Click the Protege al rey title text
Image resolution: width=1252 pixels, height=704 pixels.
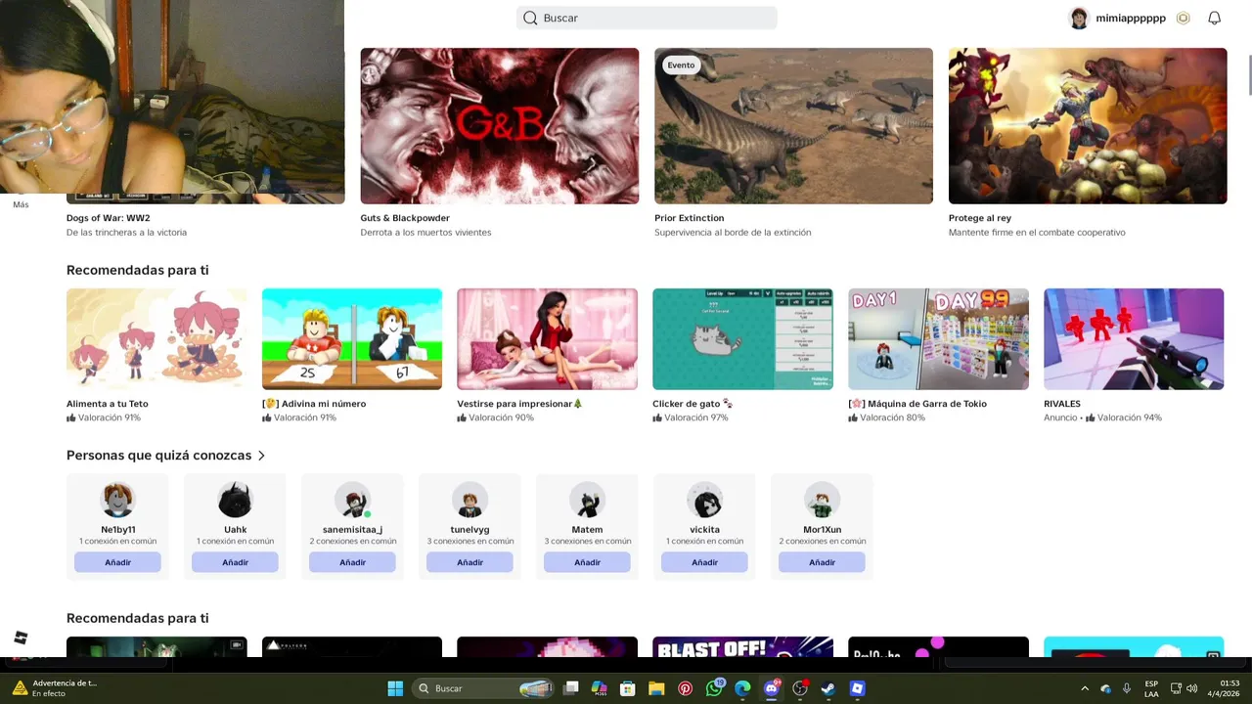tap(980, 218)
